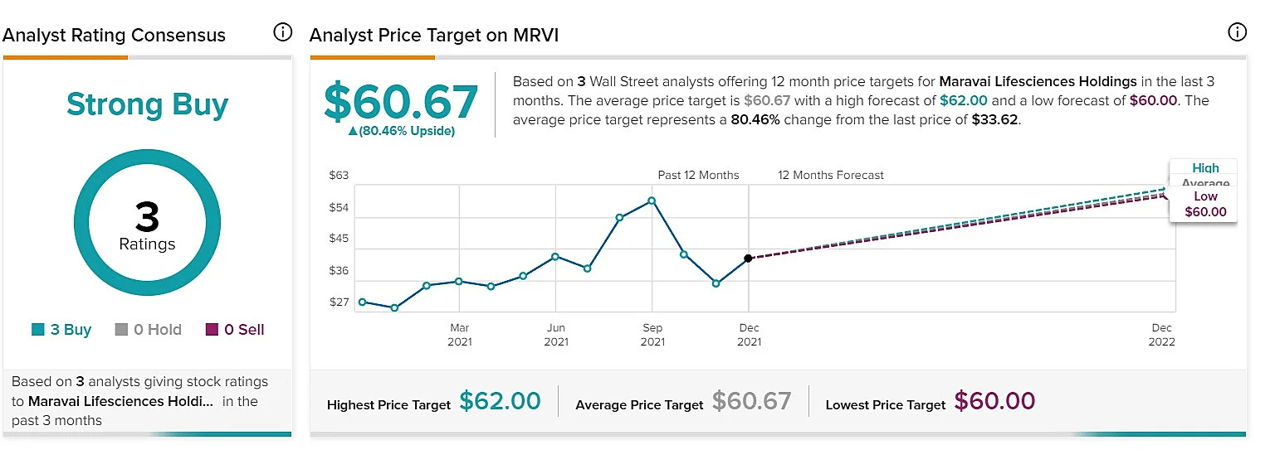This screenshot has height=469, width=1270.
Task: Select the Jun 2021 chart data point
Action: [555, 257]
